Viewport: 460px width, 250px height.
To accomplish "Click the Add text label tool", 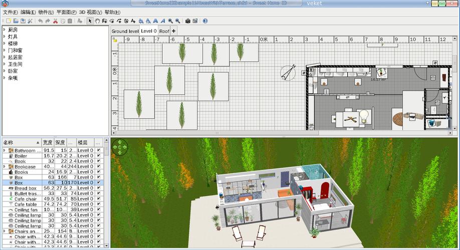I will (133, 21).
